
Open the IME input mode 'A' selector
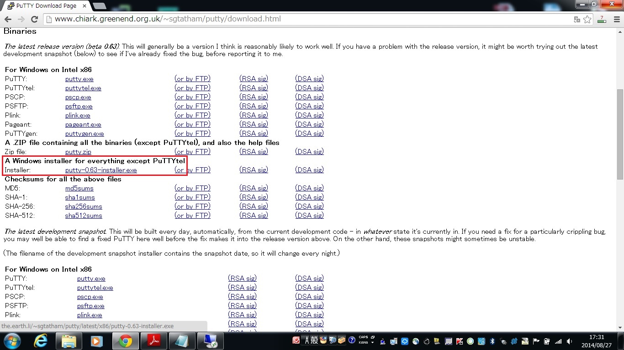(x=307, y=340)
